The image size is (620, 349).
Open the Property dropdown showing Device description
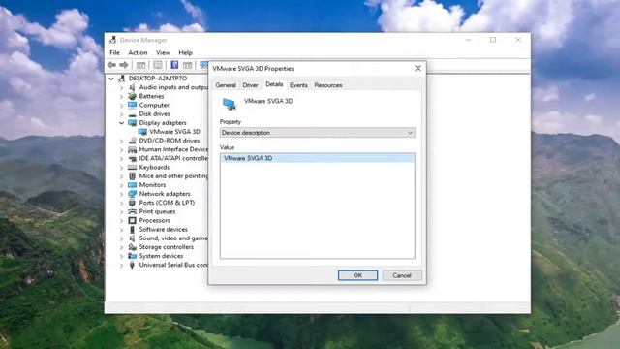click(318, 133)
